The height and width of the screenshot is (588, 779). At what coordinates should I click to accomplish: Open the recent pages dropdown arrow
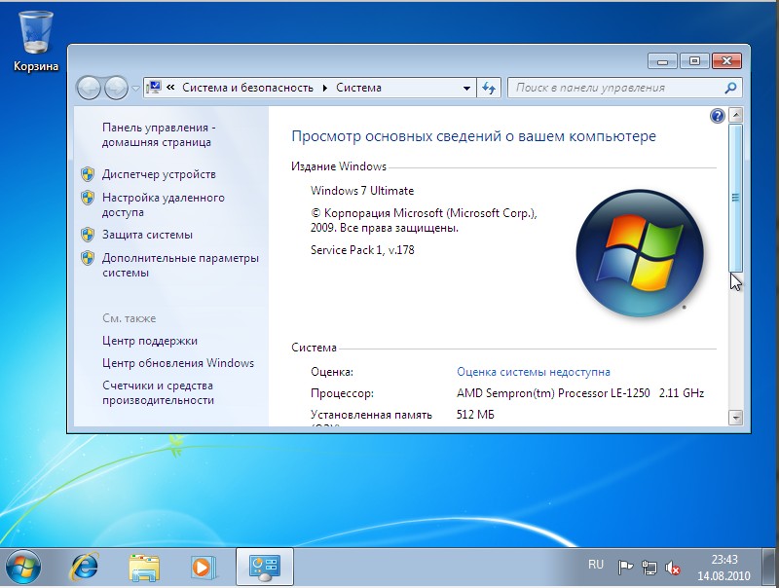135,89
